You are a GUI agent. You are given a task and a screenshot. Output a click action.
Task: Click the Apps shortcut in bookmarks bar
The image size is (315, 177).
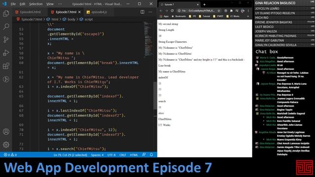point(164,16)
